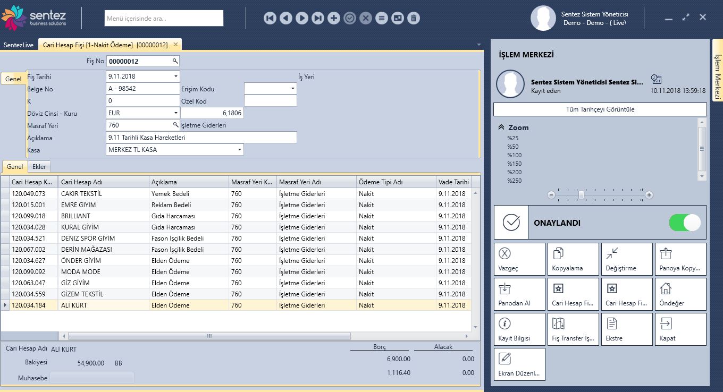Open the Fiş Tarihi date dropdown
Image resolution: width=723 pixels, height=392 pixels.
click(175, 76)
